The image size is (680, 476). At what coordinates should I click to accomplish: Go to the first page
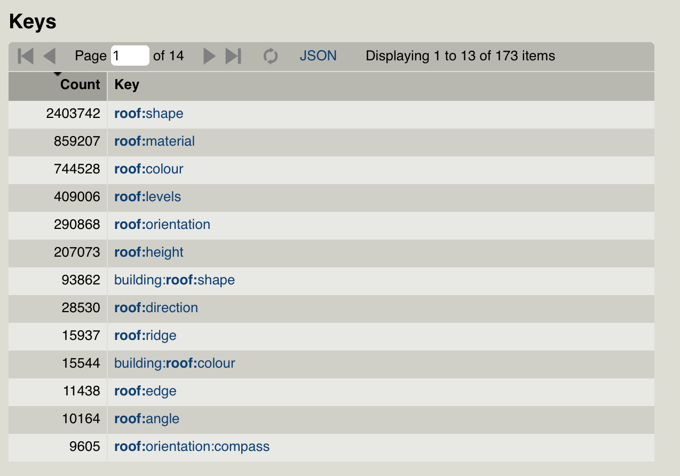point(26,55)
